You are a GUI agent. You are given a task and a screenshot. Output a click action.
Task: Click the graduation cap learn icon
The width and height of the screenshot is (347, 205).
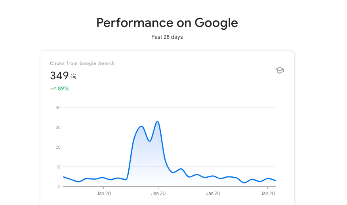click(x=280, y=70)
